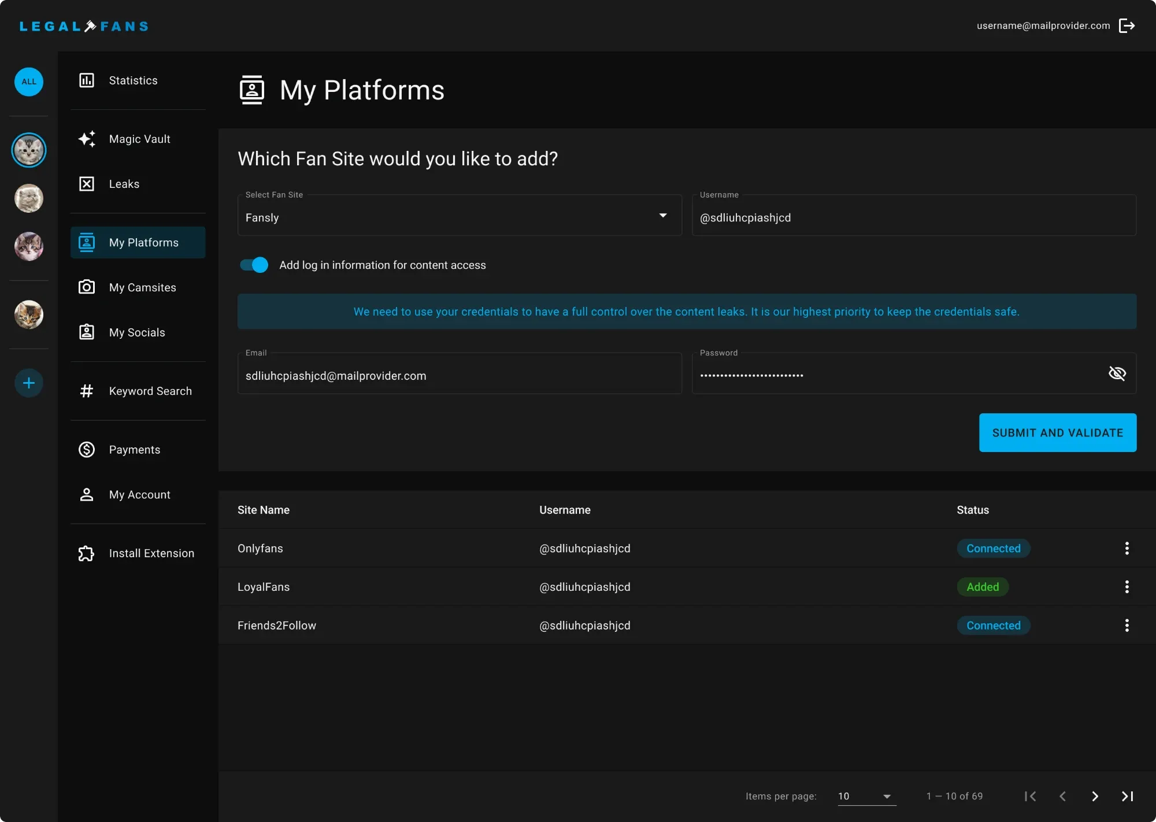Click the Connected status badge for Onlyfans
Viewport: 1156px width, 822px height.
[x=994, y=548]
